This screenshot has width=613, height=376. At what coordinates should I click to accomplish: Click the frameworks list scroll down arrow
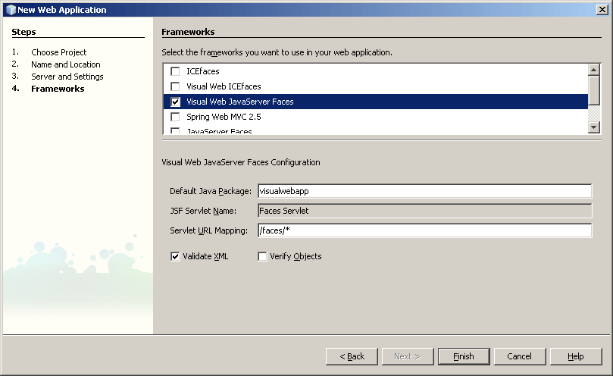click(594, 127)
